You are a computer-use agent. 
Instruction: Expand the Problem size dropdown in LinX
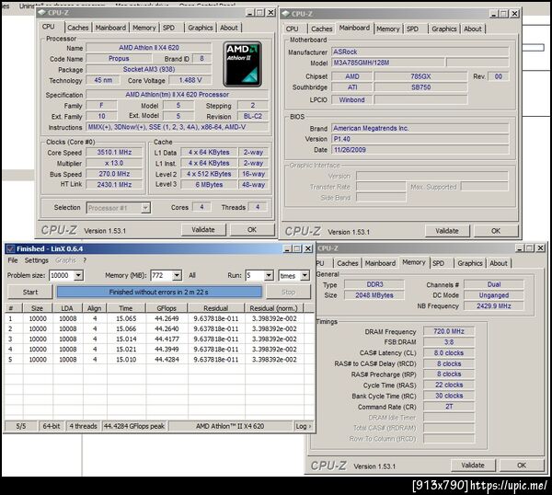(x=78, y=275)
